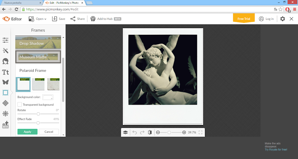Enter fullscreen view icon
The width and height of the screenshot is (298, 159).
[201, 132]
